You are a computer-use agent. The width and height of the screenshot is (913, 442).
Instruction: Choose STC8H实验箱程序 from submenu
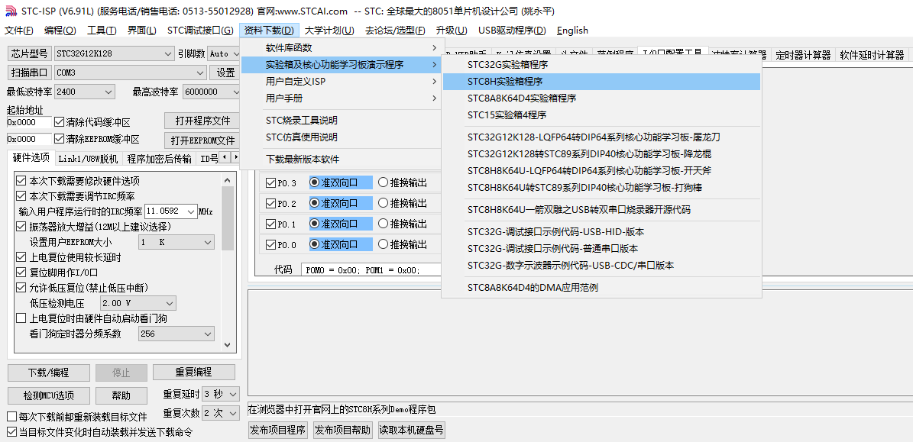tap(601, 82)
